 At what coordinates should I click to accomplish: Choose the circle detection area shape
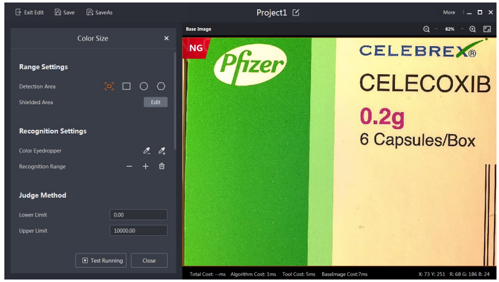(143, 86)
